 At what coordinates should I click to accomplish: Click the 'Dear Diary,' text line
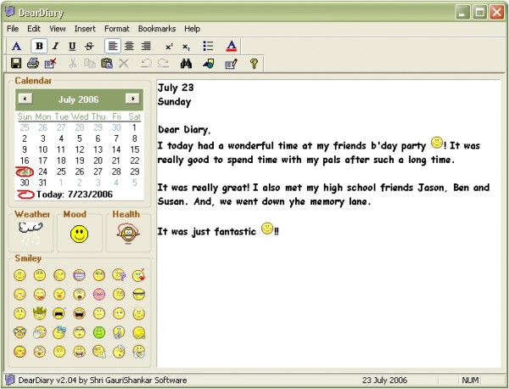(x=184, y=130)
